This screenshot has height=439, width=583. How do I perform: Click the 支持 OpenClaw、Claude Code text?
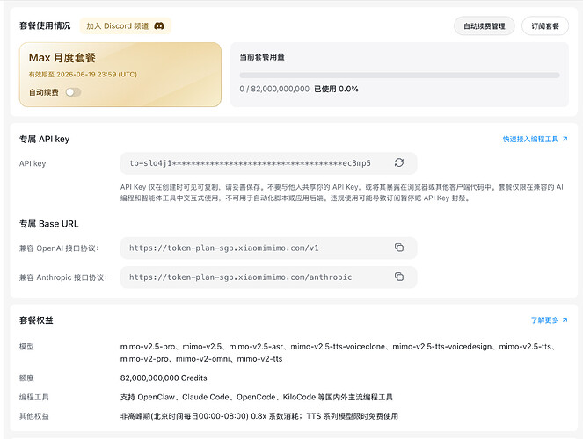(x=256, y=398)
